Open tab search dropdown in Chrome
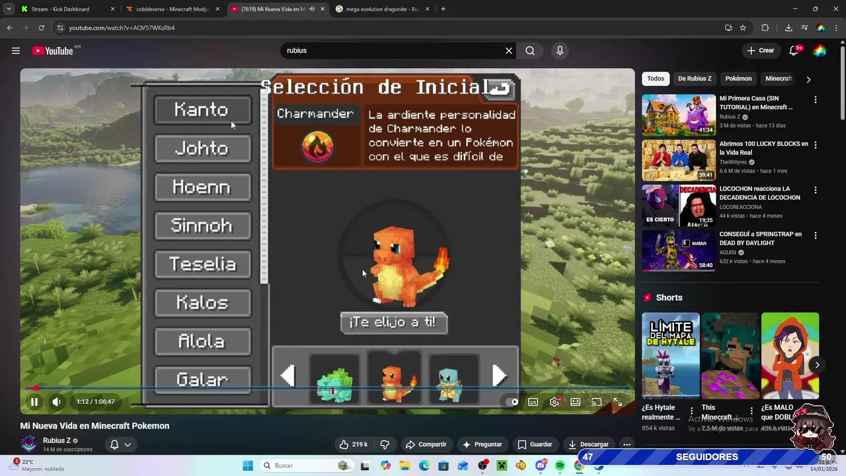Image resolution: width=846 pixels, height=476 pixels. [x=8, y=9]
